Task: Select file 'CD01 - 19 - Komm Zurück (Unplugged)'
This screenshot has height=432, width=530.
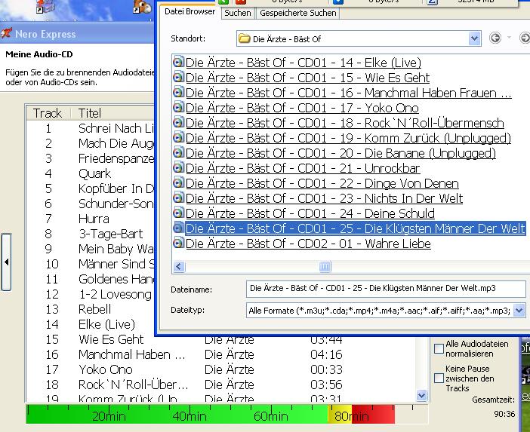Action: 349,138
